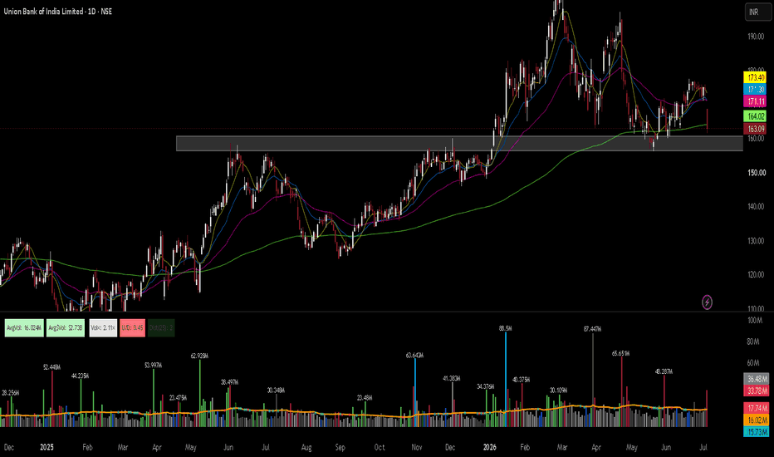This screenshot has width=774, height=457.
Task: Click the 88.5M volume peak label
Action: coord(505,328)
